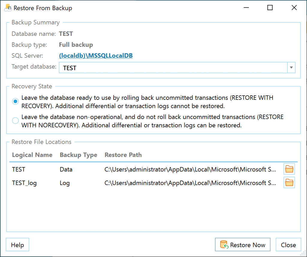The image size is (307, 257).
Task: Select the TEST data row
Action: [18, 169]
